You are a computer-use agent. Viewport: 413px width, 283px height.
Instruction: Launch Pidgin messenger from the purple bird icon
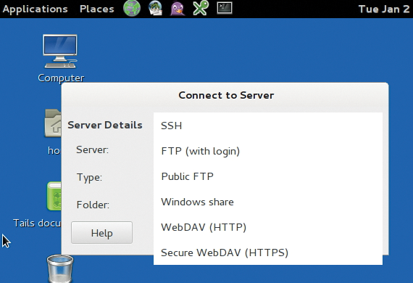178,9
